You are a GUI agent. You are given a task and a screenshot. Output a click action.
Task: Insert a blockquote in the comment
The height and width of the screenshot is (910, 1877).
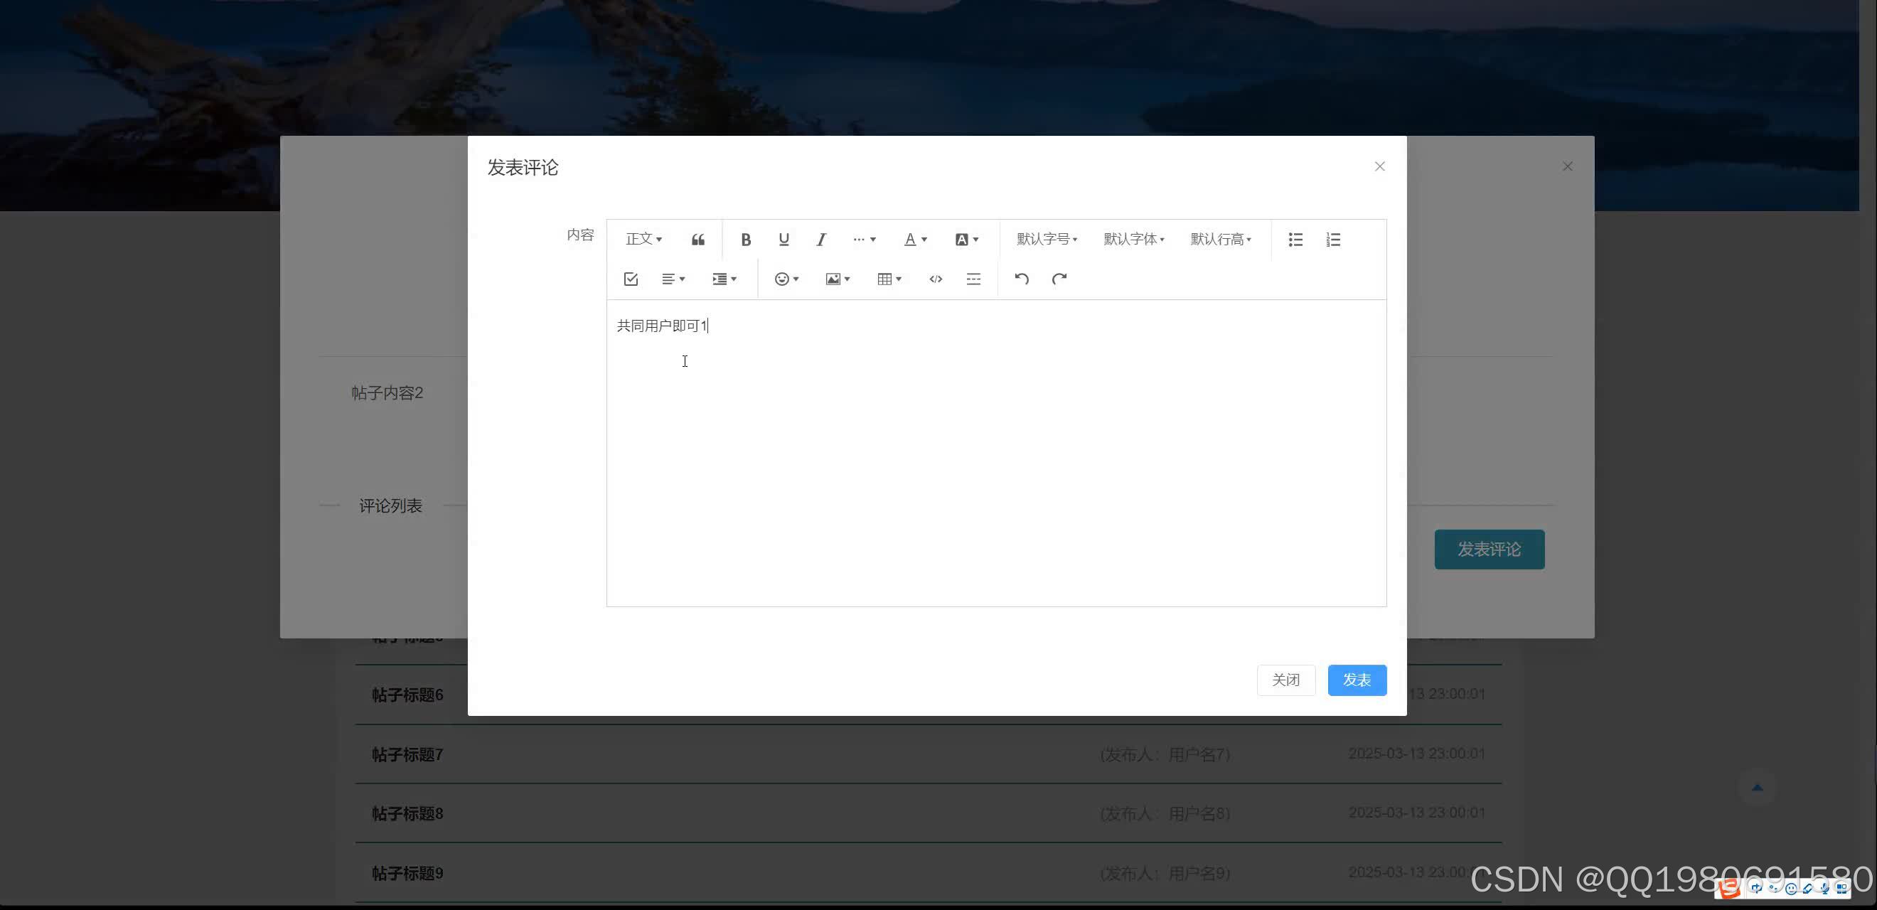tap(698, 239)
